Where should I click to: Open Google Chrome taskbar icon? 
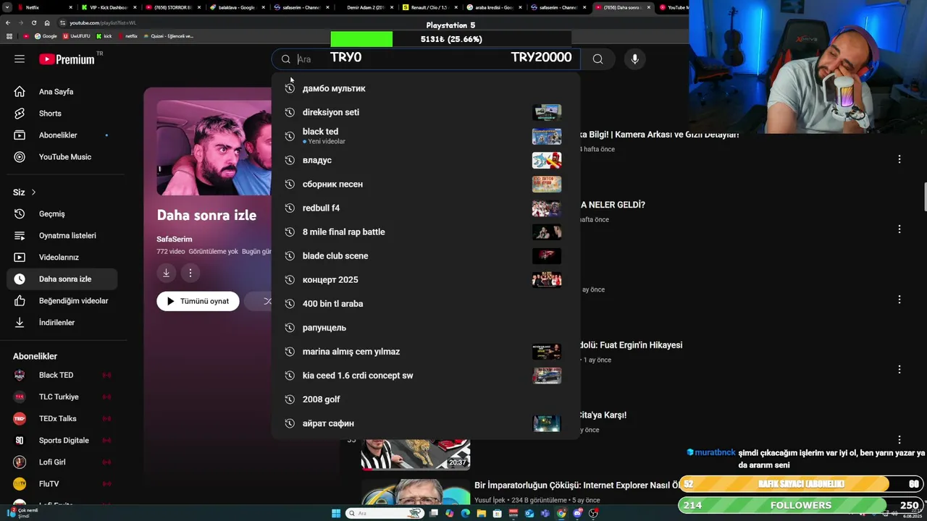point(561,514)
